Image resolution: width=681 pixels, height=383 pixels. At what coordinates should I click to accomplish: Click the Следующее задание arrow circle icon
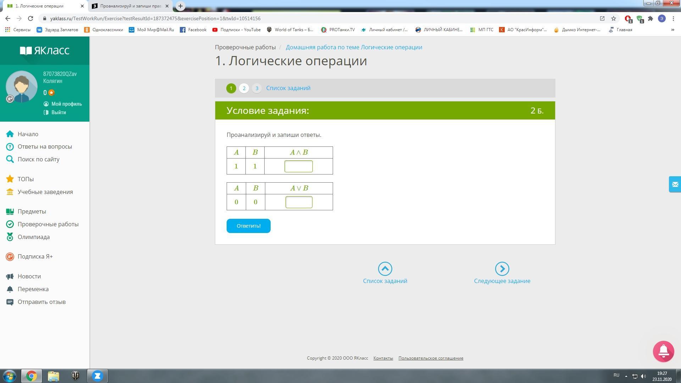502,269
